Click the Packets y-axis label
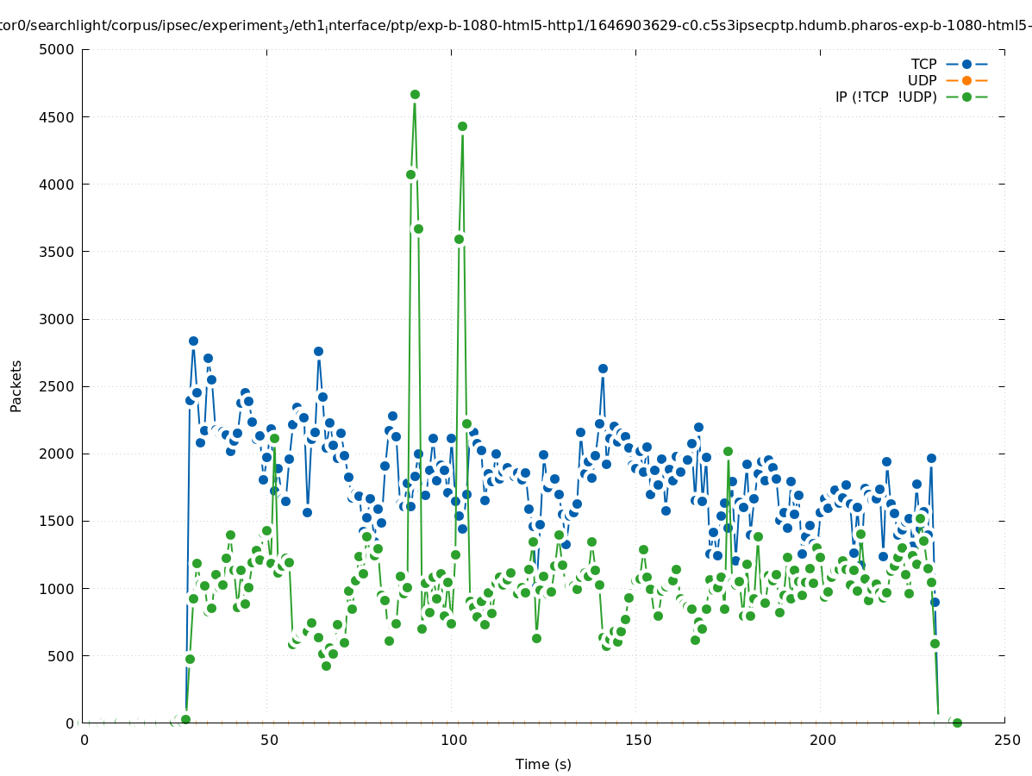 [x=16, y=385]
